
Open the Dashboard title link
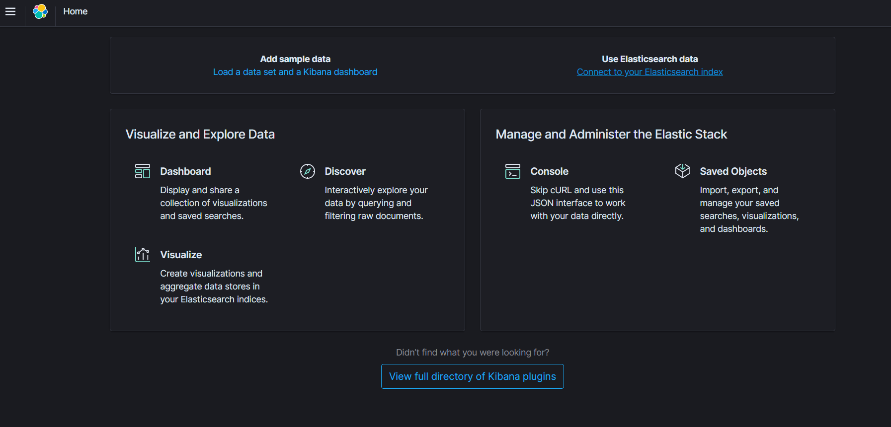pyautogui.click(x=185, y=171)
